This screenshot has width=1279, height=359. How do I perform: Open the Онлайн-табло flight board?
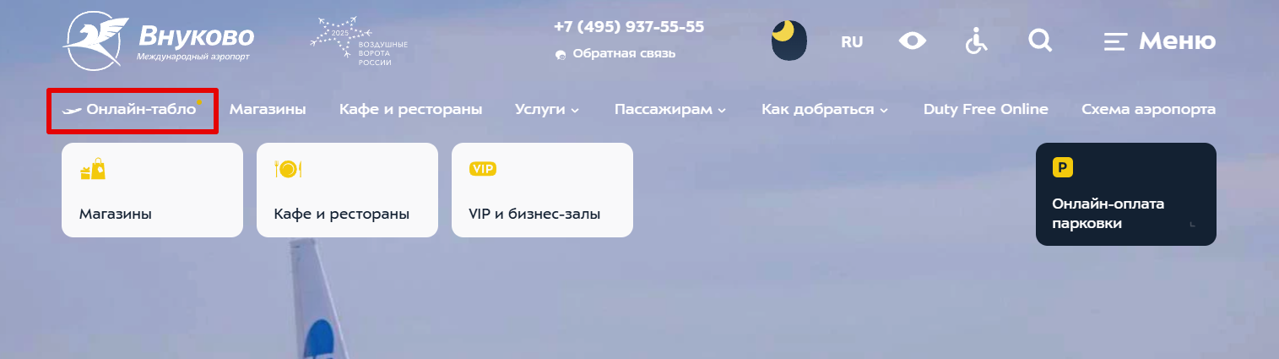tap(133, 110)
